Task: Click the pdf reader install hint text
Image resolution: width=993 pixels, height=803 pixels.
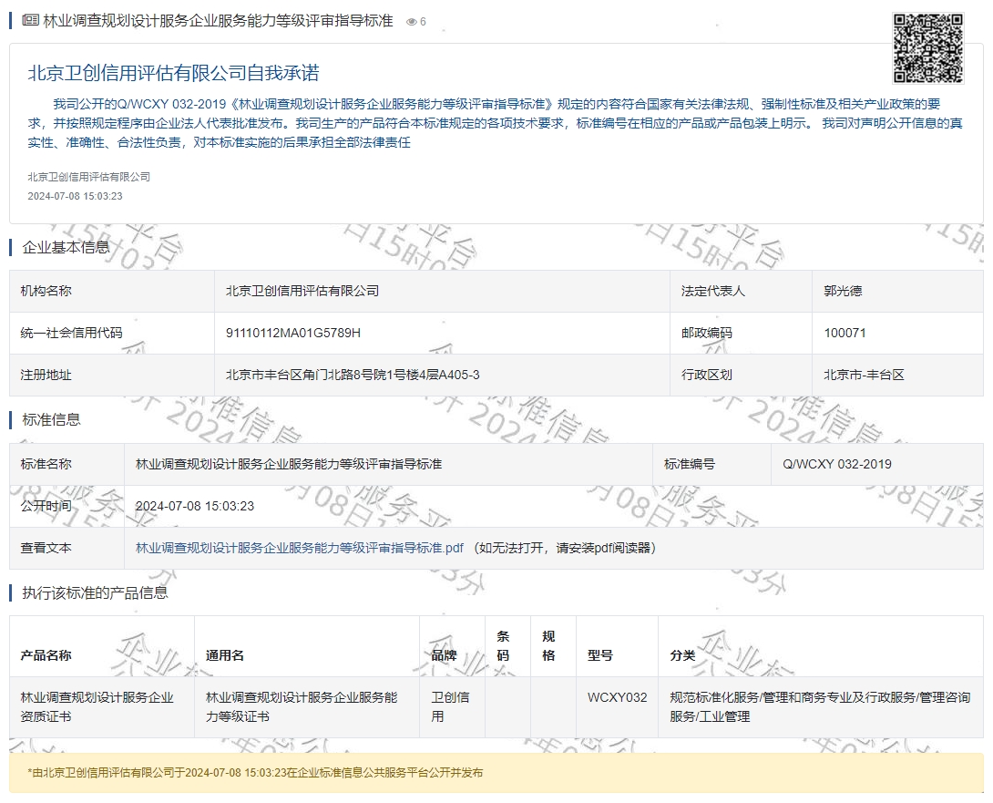Action: [564, 548]
